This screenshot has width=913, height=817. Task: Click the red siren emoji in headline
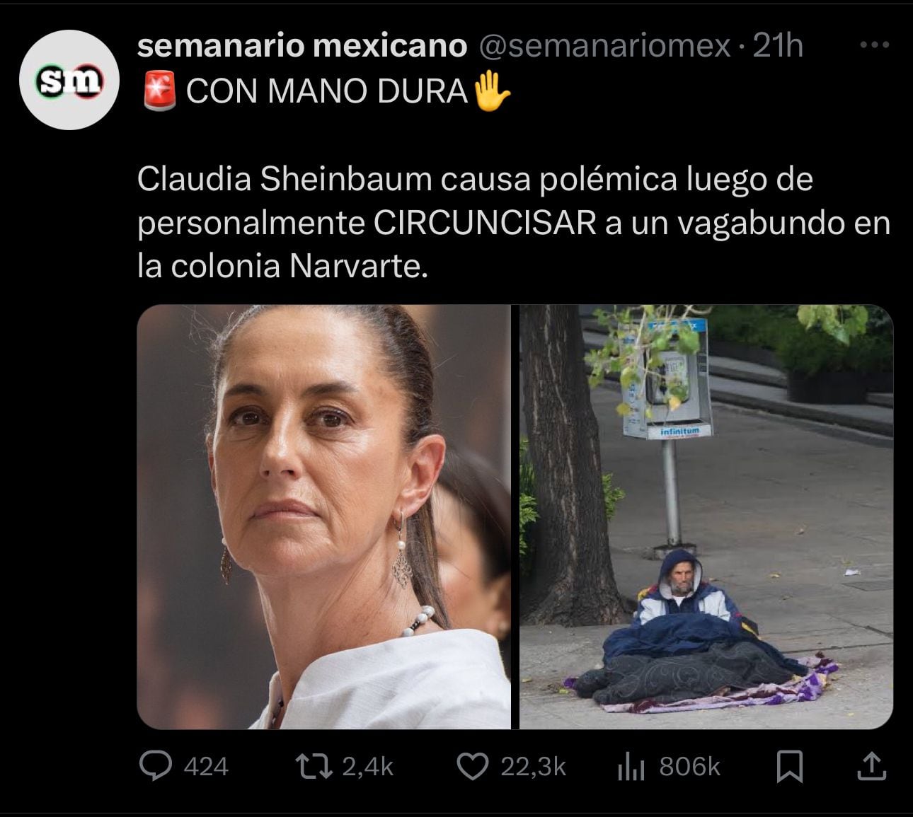pos(160,92)
